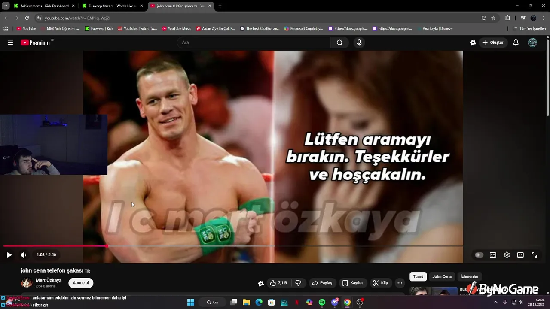Dislike the video
Viewport: 550px width, 309px height.
pos(298,283)
